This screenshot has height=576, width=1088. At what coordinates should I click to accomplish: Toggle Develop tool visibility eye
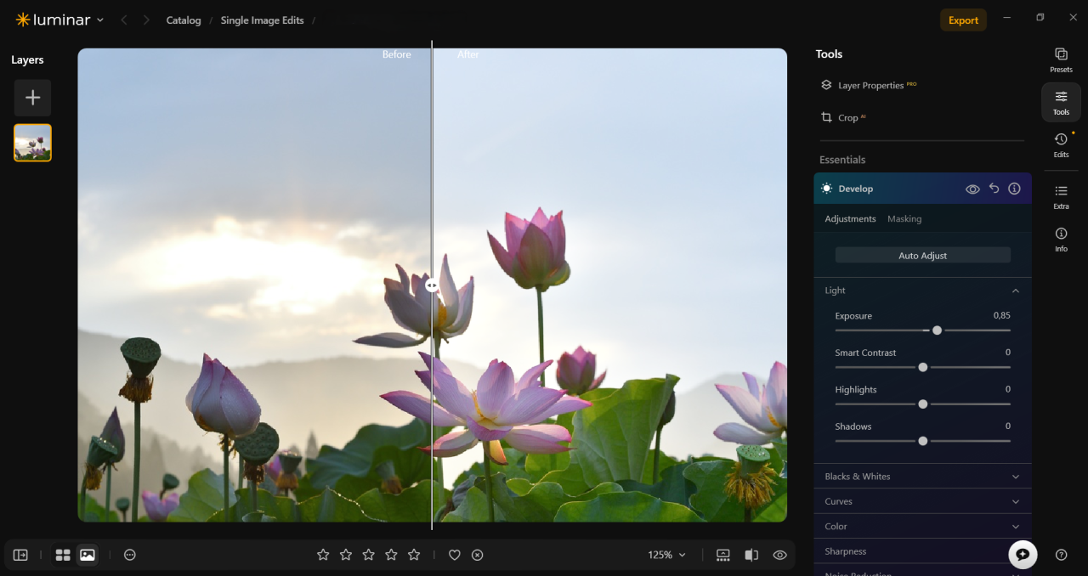click(972, 189)
